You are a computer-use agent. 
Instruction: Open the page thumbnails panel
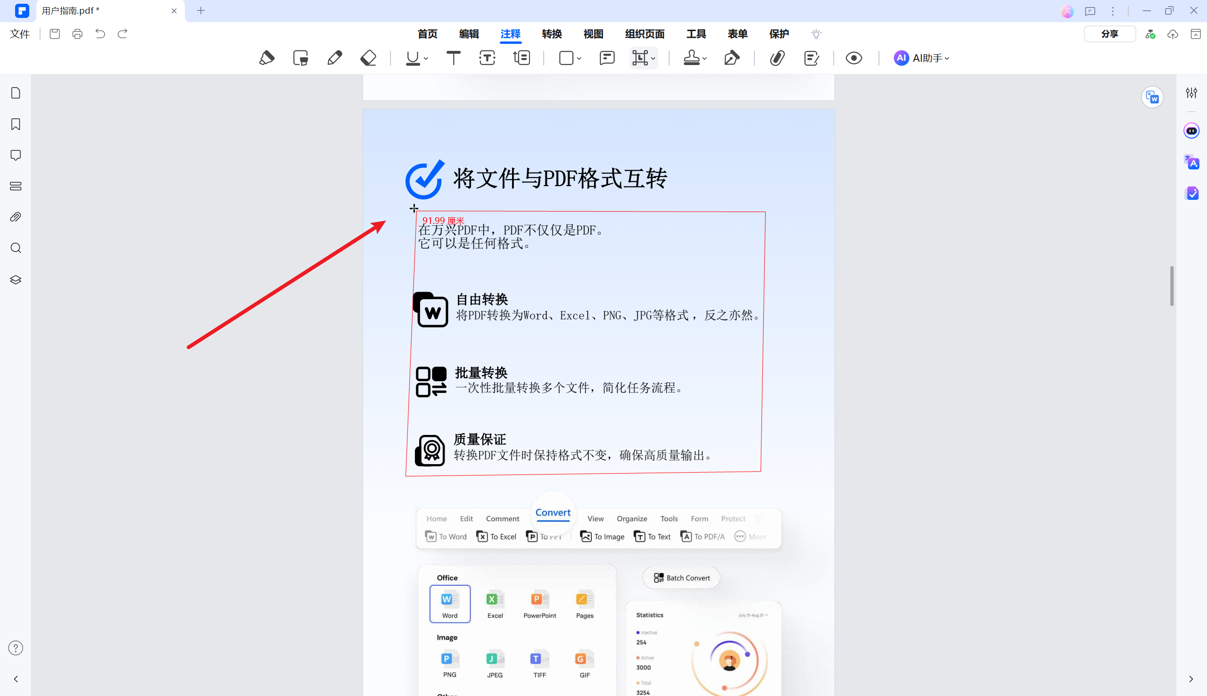(15, 93)
